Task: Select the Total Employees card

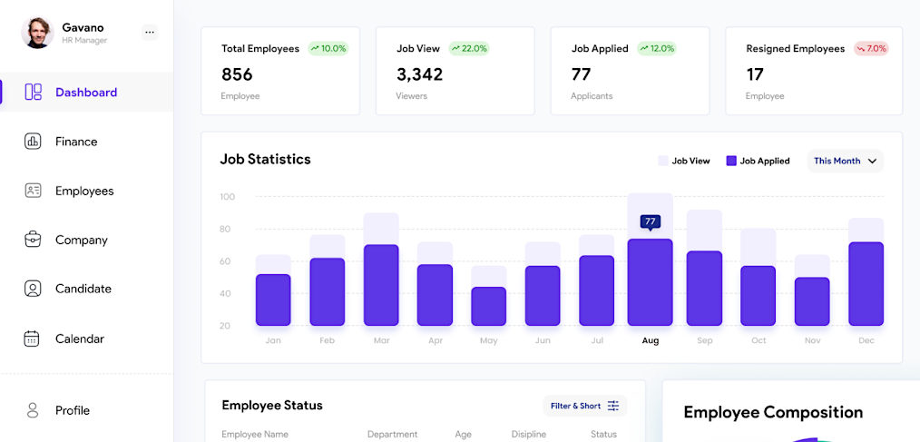Action: coord(279,71)
